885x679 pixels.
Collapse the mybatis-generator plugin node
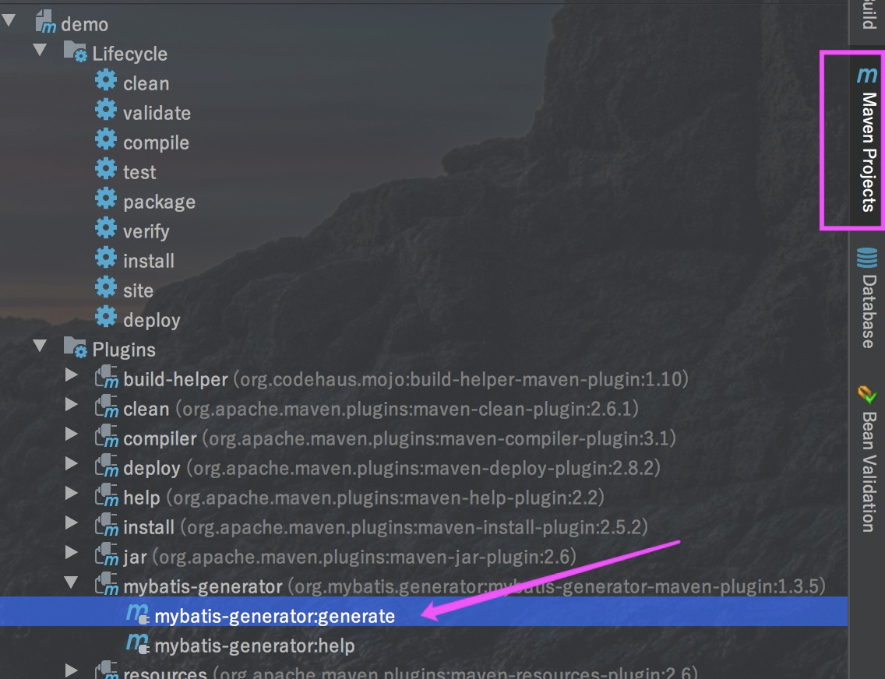click(71, 582)
